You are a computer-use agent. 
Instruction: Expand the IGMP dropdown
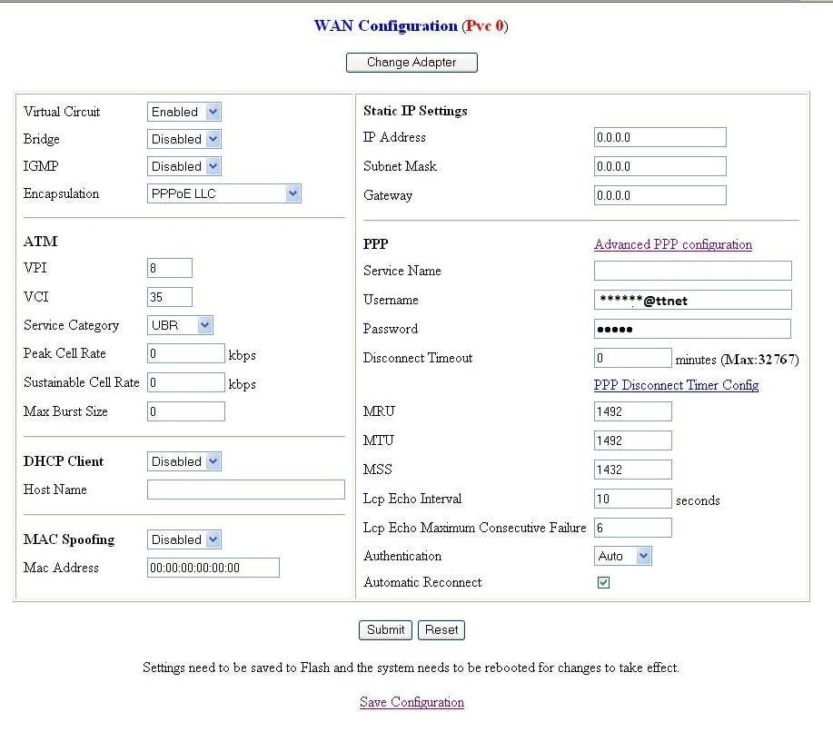(x=183, y=165)
